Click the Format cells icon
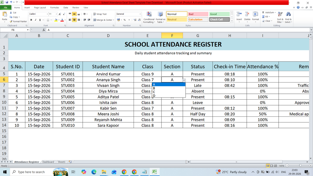This screenshot has height=176, width=313. click(255, 15)
